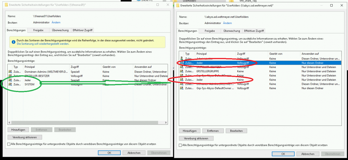Click Abbrechen in the freenas01 window
Viewport: 348px width, 160px height.
click(134, 153)
